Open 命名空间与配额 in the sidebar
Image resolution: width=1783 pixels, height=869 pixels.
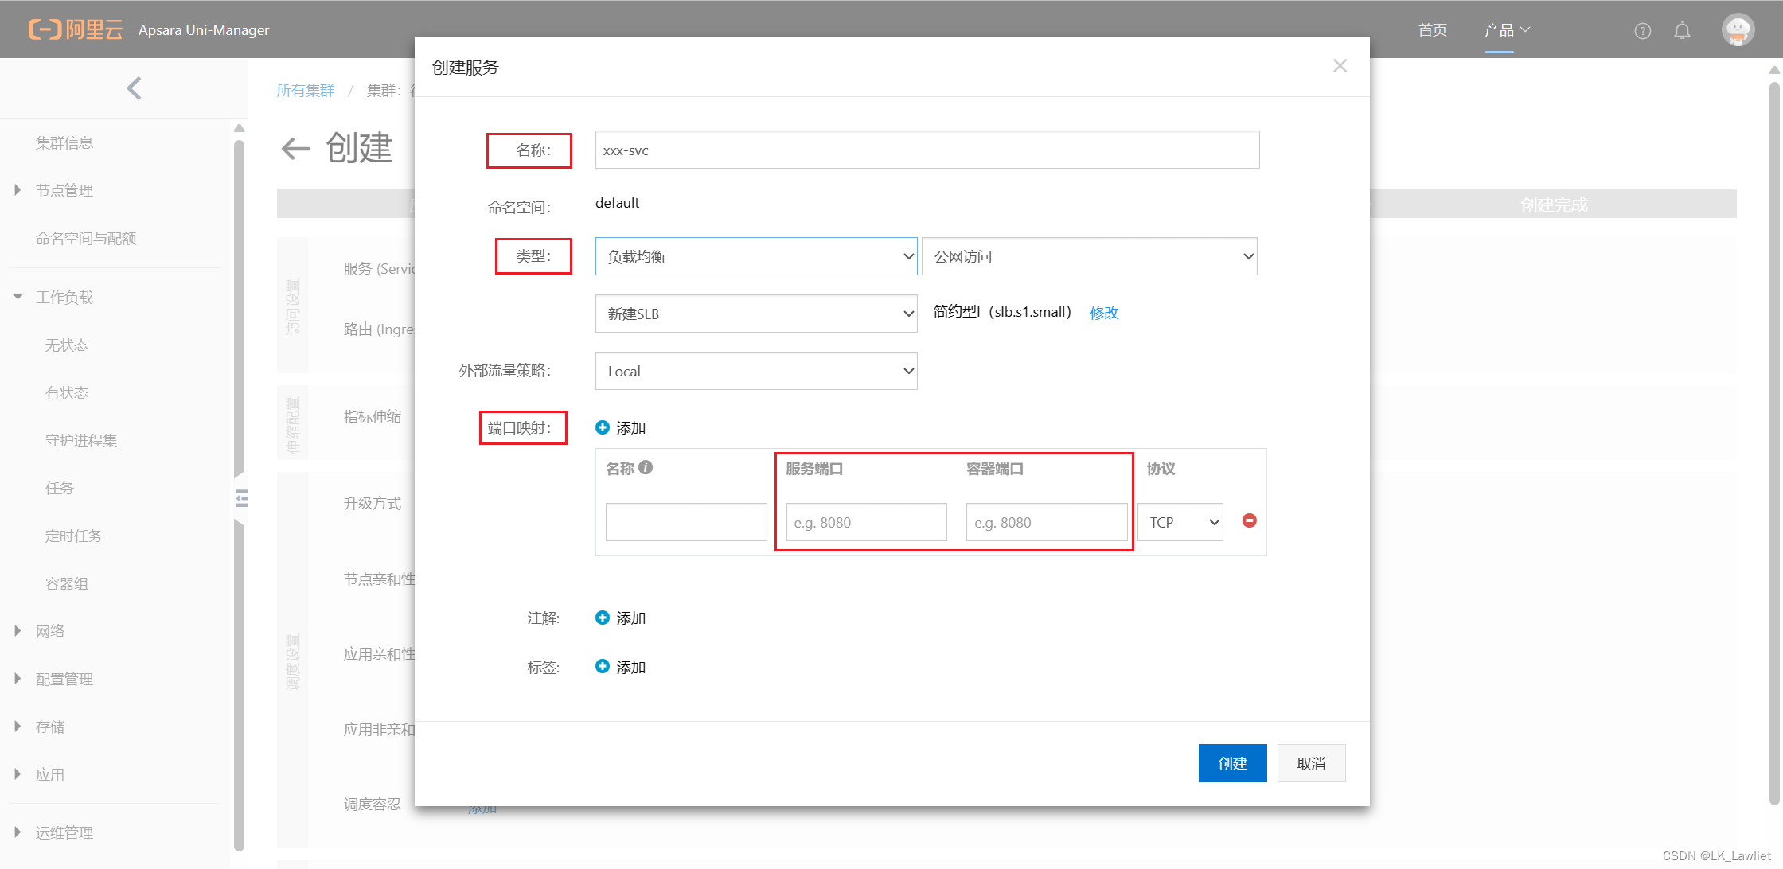pyautogui.click(x=86, y=239)
